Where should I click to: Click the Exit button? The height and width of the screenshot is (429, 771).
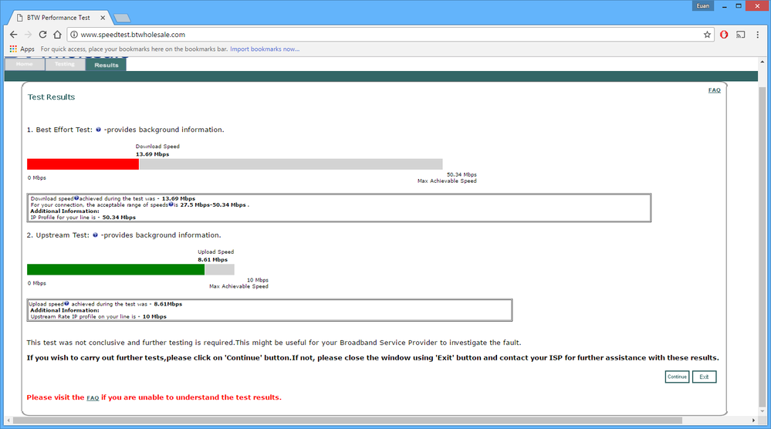tap(704, 377)
